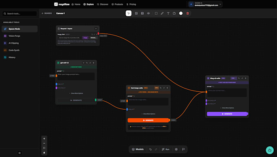Zoom in on the canvas with the plus button

(44, 139)
